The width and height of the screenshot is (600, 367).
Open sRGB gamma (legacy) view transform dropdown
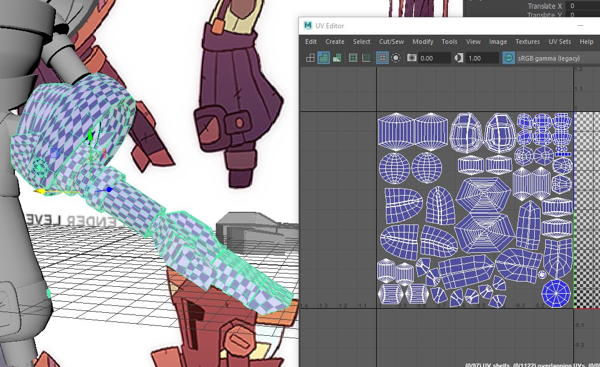(x=557, y=58)
